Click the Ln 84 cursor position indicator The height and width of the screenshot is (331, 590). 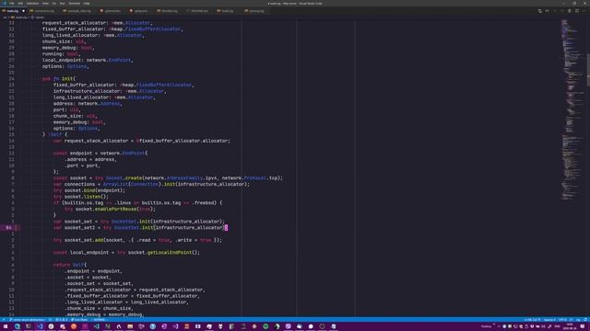[x=532, y=320]
